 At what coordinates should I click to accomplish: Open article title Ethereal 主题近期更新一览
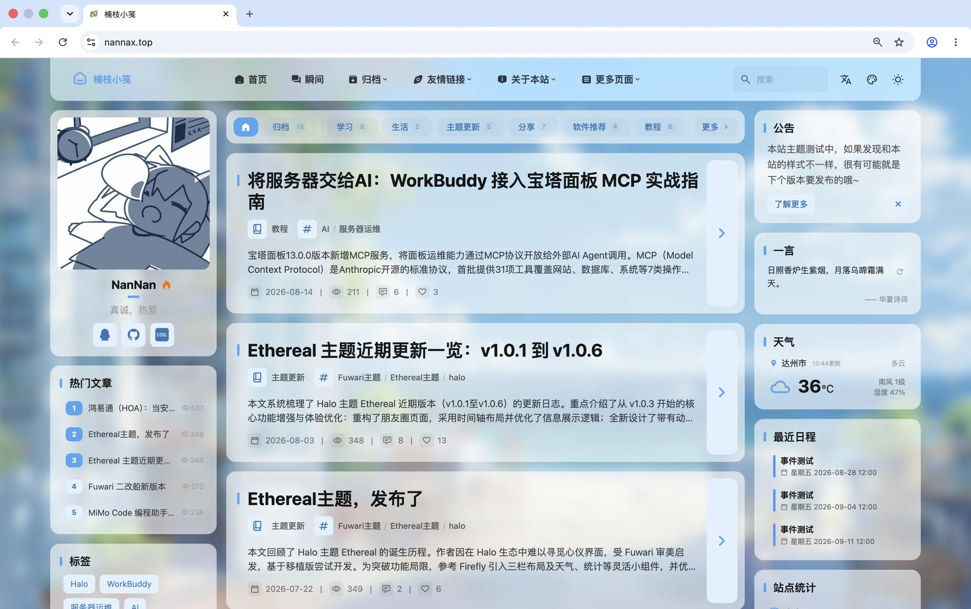[x=425, y=350]
